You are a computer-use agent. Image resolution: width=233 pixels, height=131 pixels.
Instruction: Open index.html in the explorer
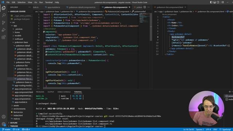[18, 115]
